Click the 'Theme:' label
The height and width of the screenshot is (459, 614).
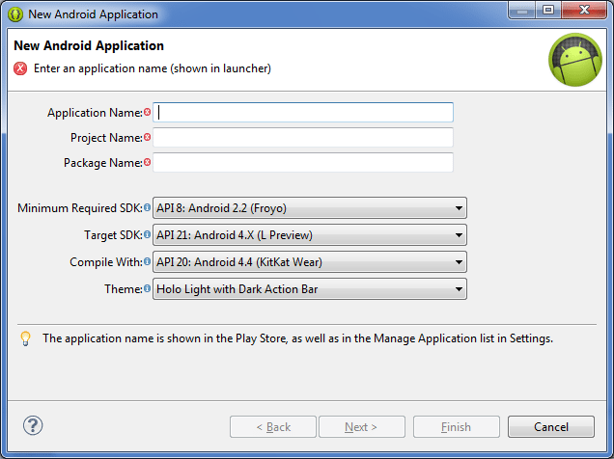(124, 289)
